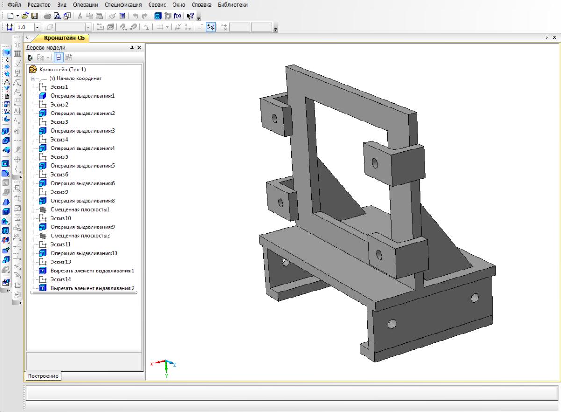The width and height of the screenshot is (561, 412).
Task: Close the Дерево модели panel
Action: (138, 48)
